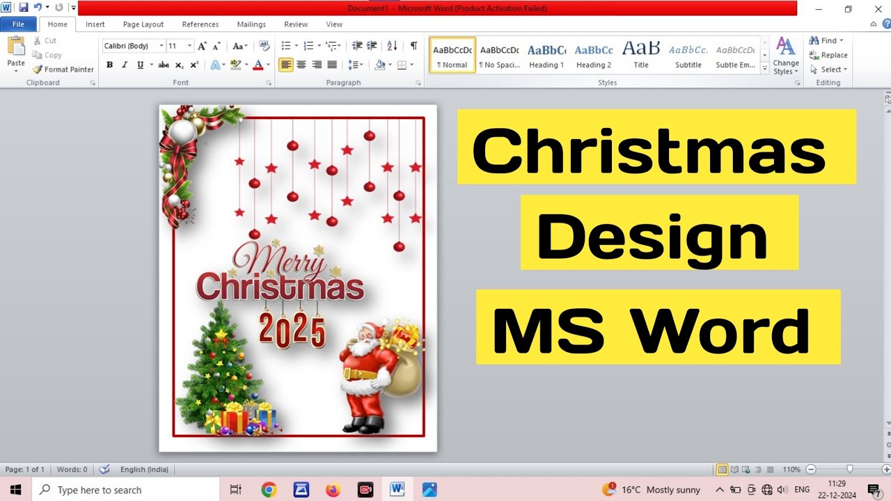
Task: Open Task View on taskbar
Action: 235,490
